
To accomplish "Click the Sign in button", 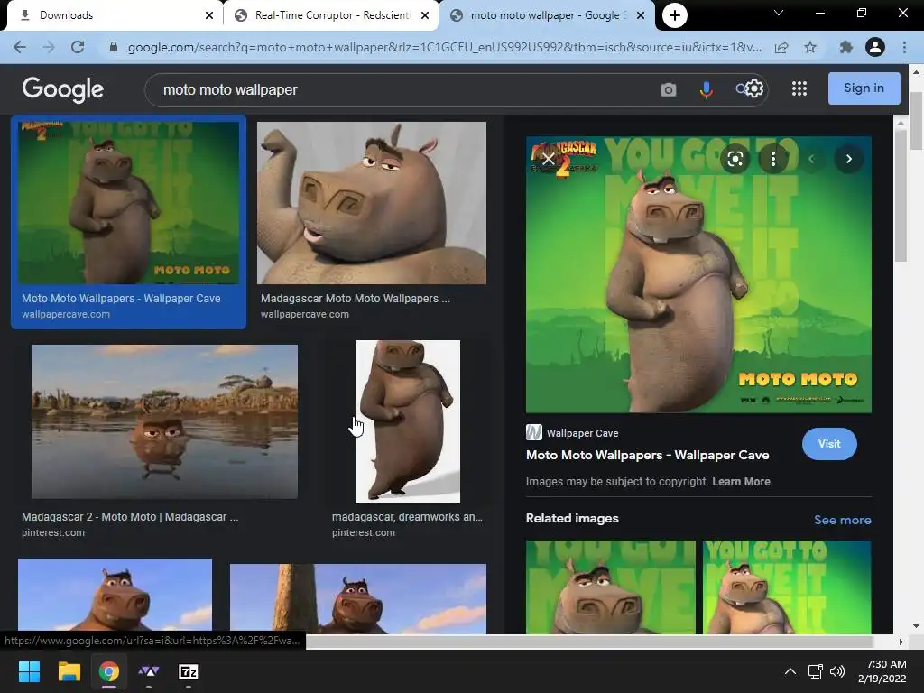I will pyautogui.click(x=864, y=88).
